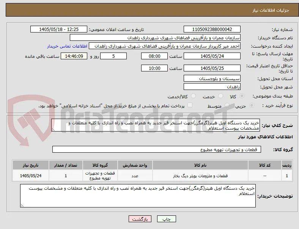Click the table cell قطعات و تجهیزات تهویه مطبوع
The image size is (299, 229).
(x=100, y=176)
